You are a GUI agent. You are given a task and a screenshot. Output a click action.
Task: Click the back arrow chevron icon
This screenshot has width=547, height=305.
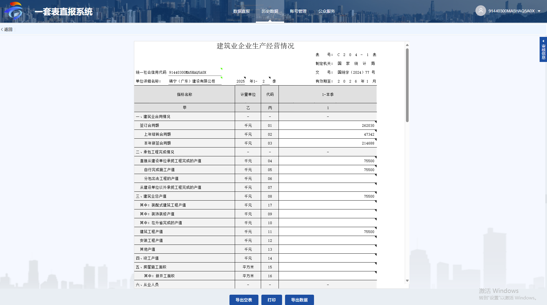(2, 29)
